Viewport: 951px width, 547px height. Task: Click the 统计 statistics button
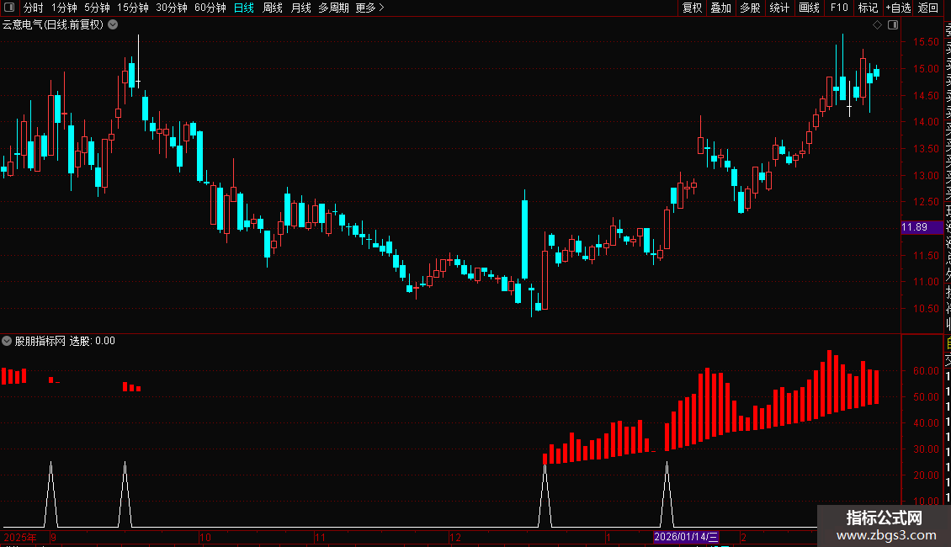779,8
